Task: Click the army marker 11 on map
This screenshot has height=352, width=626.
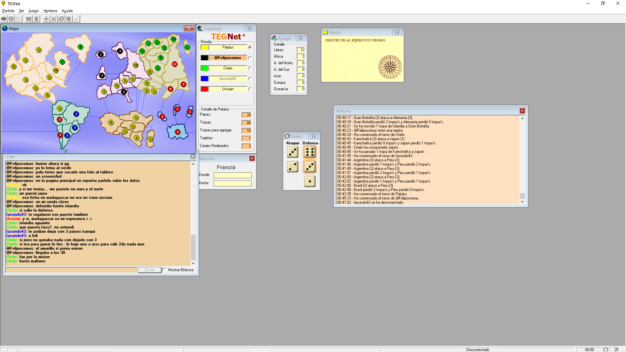Action: (175, 64)
